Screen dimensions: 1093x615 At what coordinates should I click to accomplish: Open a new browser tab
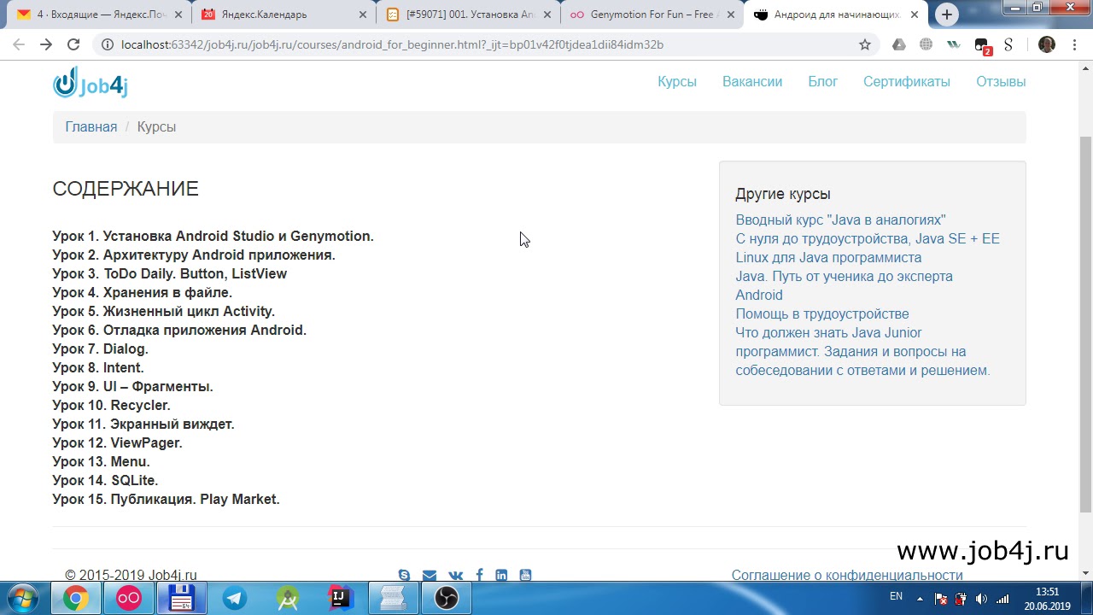tap(947, 15)
